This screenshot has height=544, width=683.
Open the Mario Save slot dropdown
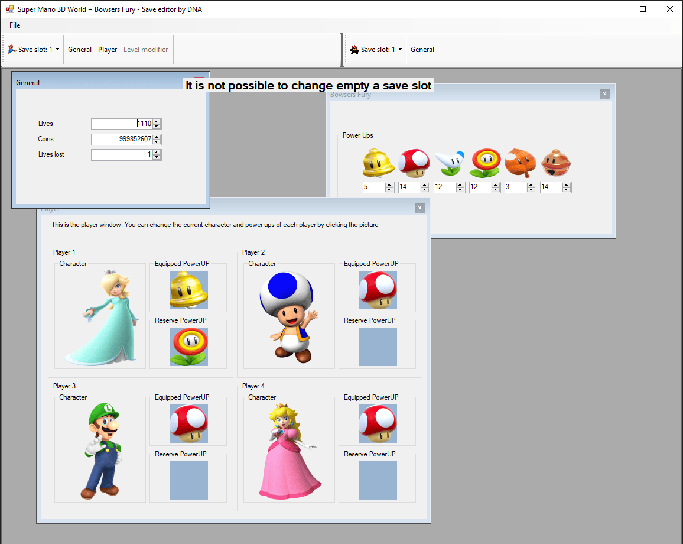click(34, 50)
